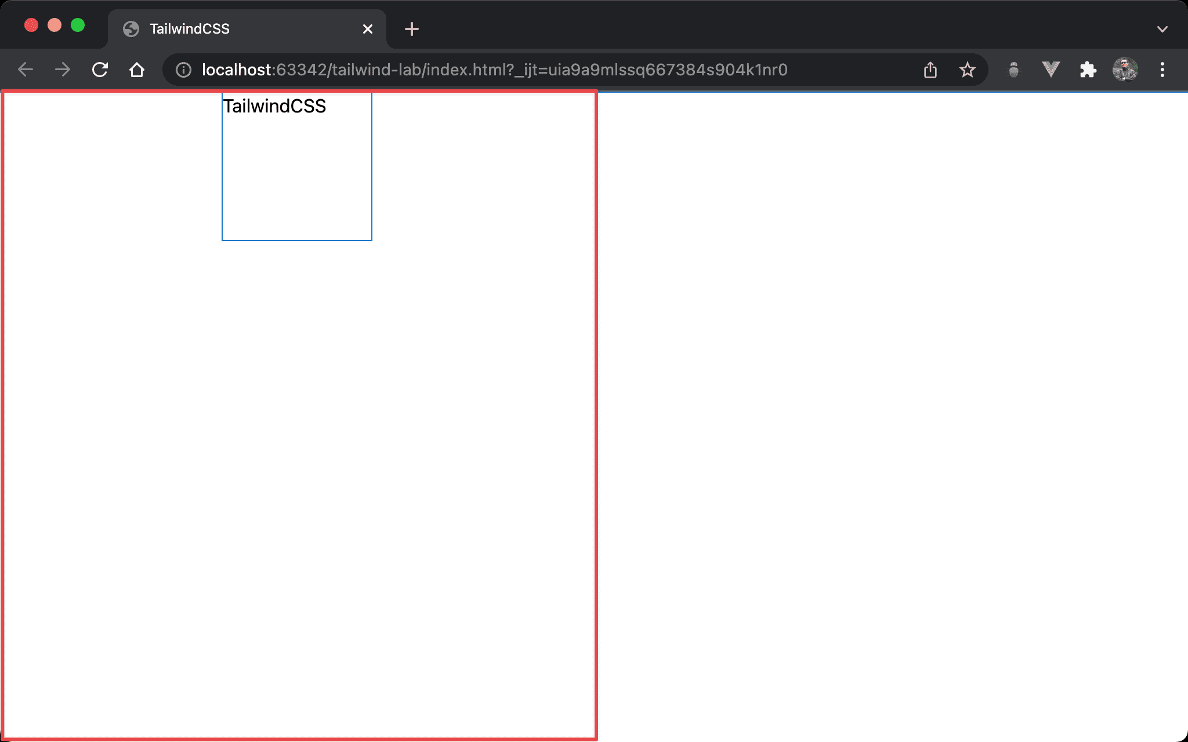View site information for localhost
Viewport: 1188px width, 742px height.
pyautogui.click(x=183, y=70)
